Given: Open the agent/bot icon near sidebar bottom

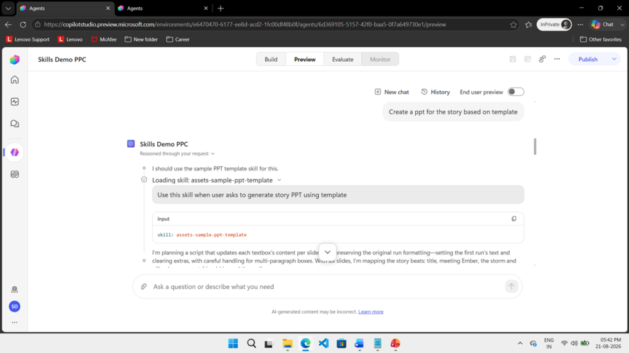Looking at the screenshot, I should pyautogui.click(x=15, y=289).
